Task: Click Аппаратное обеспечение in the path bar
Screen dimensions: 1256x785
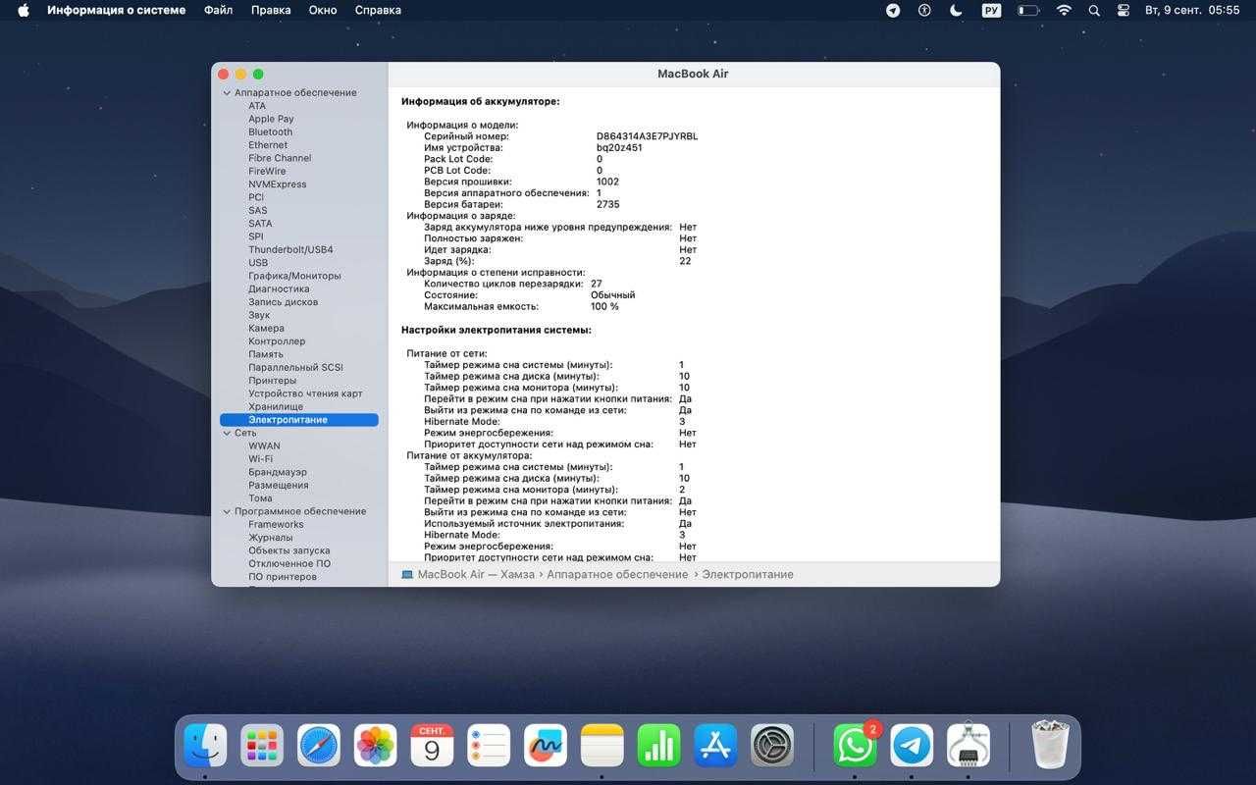Action: 617,574
